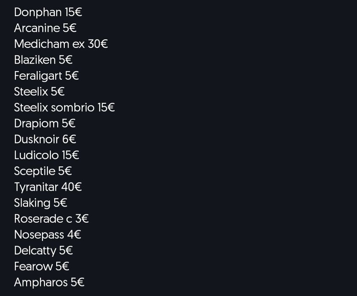
Task: Click the 30€ price
Action: point(98,44)
